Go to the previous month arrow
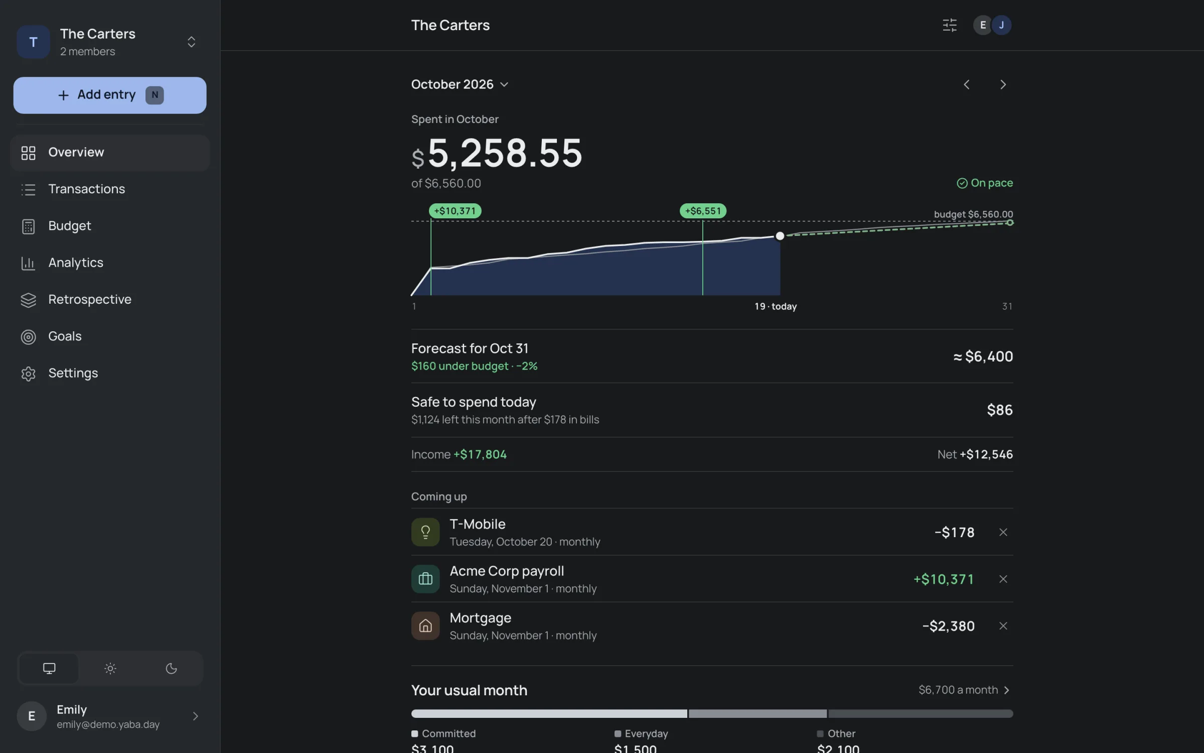Image resolution: width=1204 pixels, height=753 pixels. [x=966, y=84]
